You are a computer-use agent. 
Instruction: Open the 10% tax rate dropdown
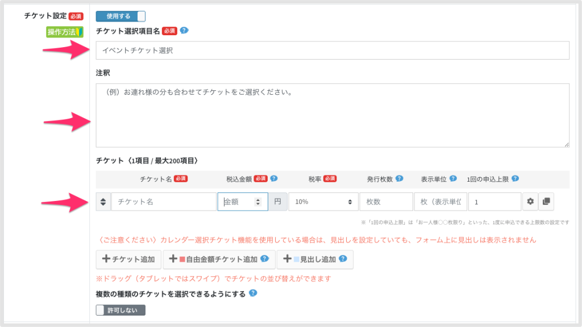point(323,202)
